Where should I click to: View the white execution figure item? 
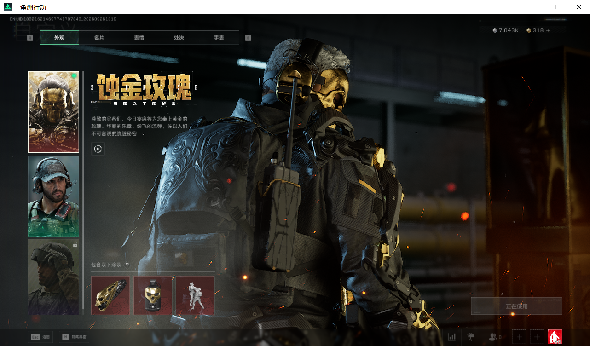pos(195,295)
